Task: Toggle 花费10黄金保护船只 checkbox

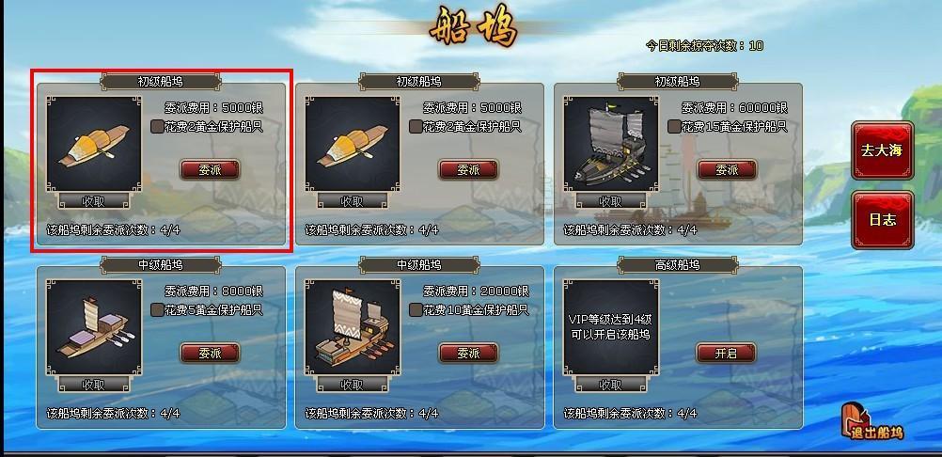Action: click(x=416, y=310)
